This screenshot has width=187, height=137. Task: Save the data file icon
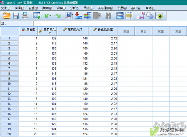[16, 15]
